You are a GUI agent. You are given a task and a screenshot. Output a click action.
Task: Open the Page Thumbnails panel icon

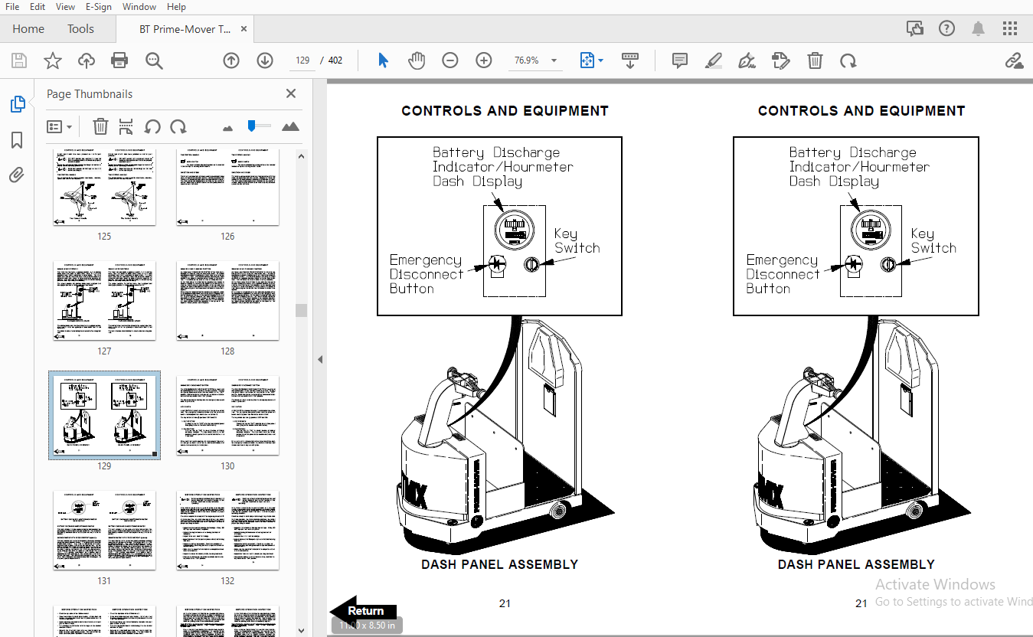tap(17, 104)
